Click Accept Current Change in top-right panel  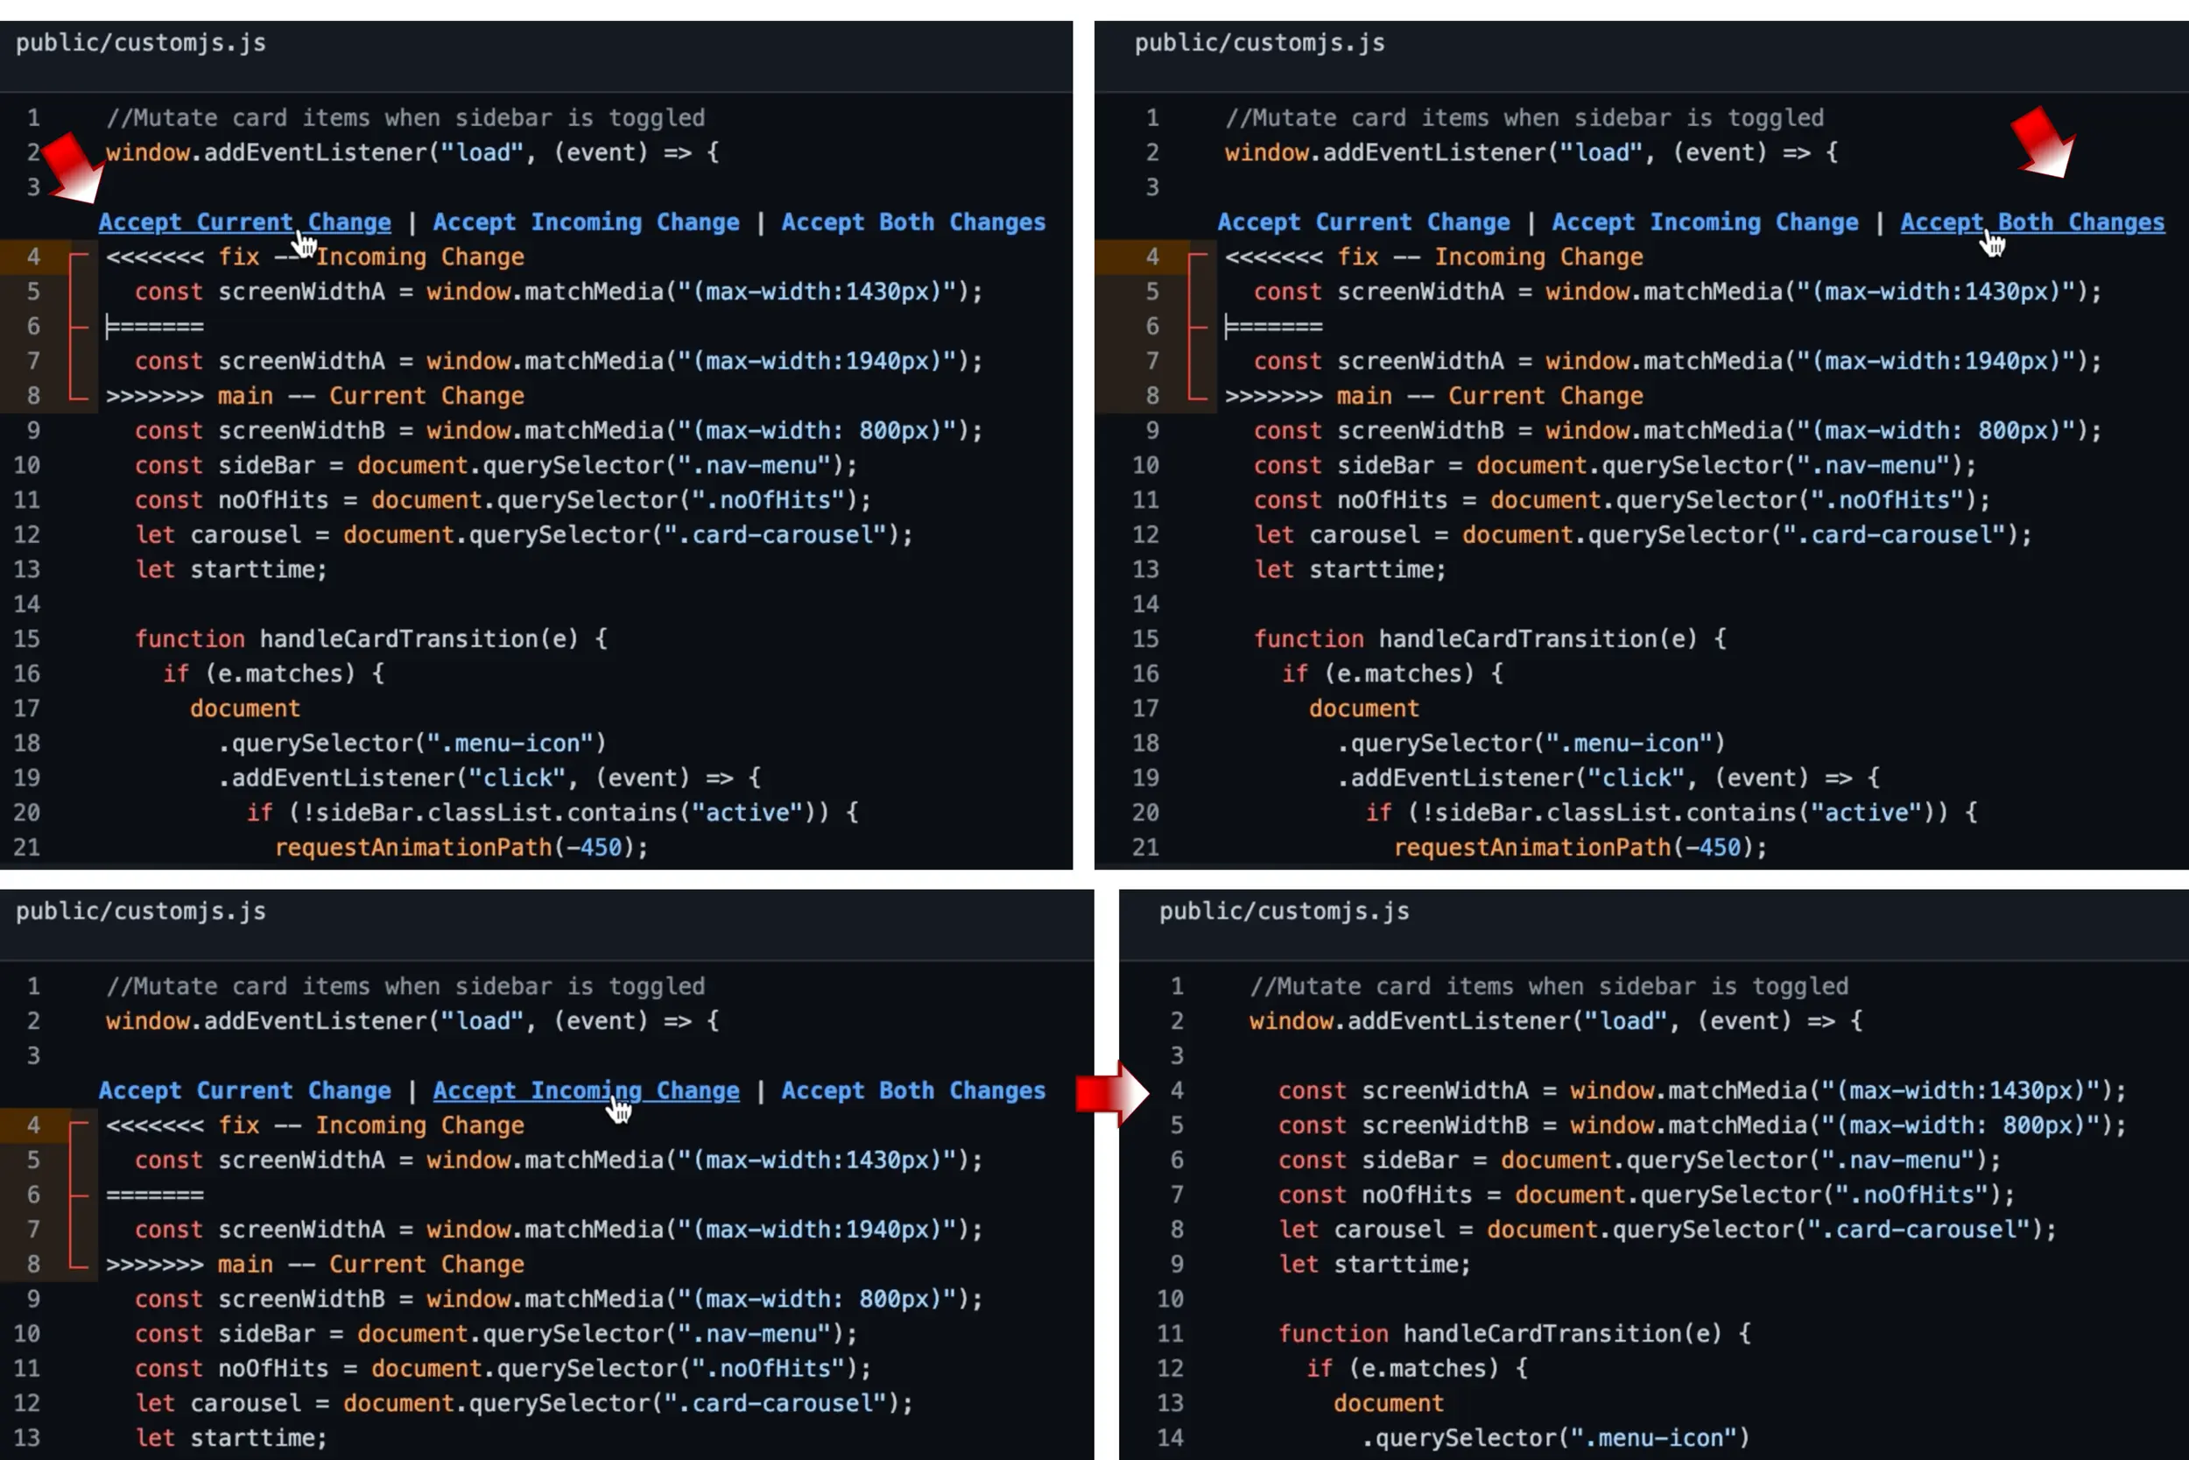[x=1362, y=222]
